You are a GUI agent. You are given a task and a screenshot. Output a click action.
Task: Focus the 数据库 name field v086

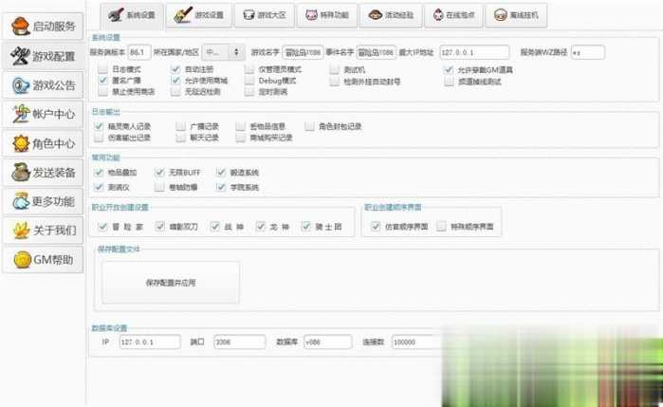tap(327, 342)
